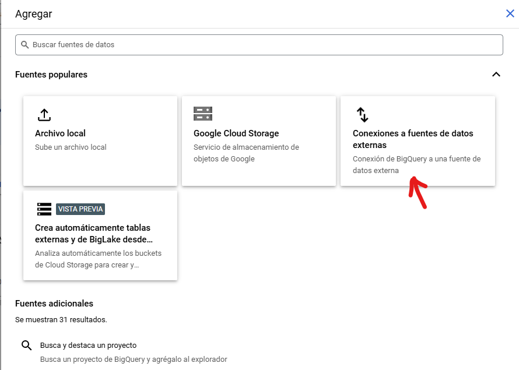
Task: Select Google Cloud Storage card title
Action: click(236, 133)
